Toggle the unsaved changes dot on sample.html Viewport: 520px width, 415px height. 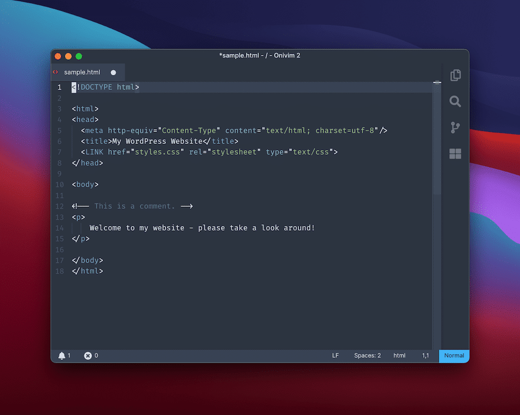tap(113, 72)
